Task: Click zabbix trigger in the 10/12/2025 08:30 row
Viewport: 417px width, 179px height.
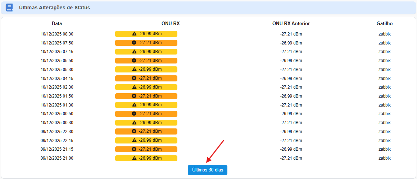Action: [384, 34]
